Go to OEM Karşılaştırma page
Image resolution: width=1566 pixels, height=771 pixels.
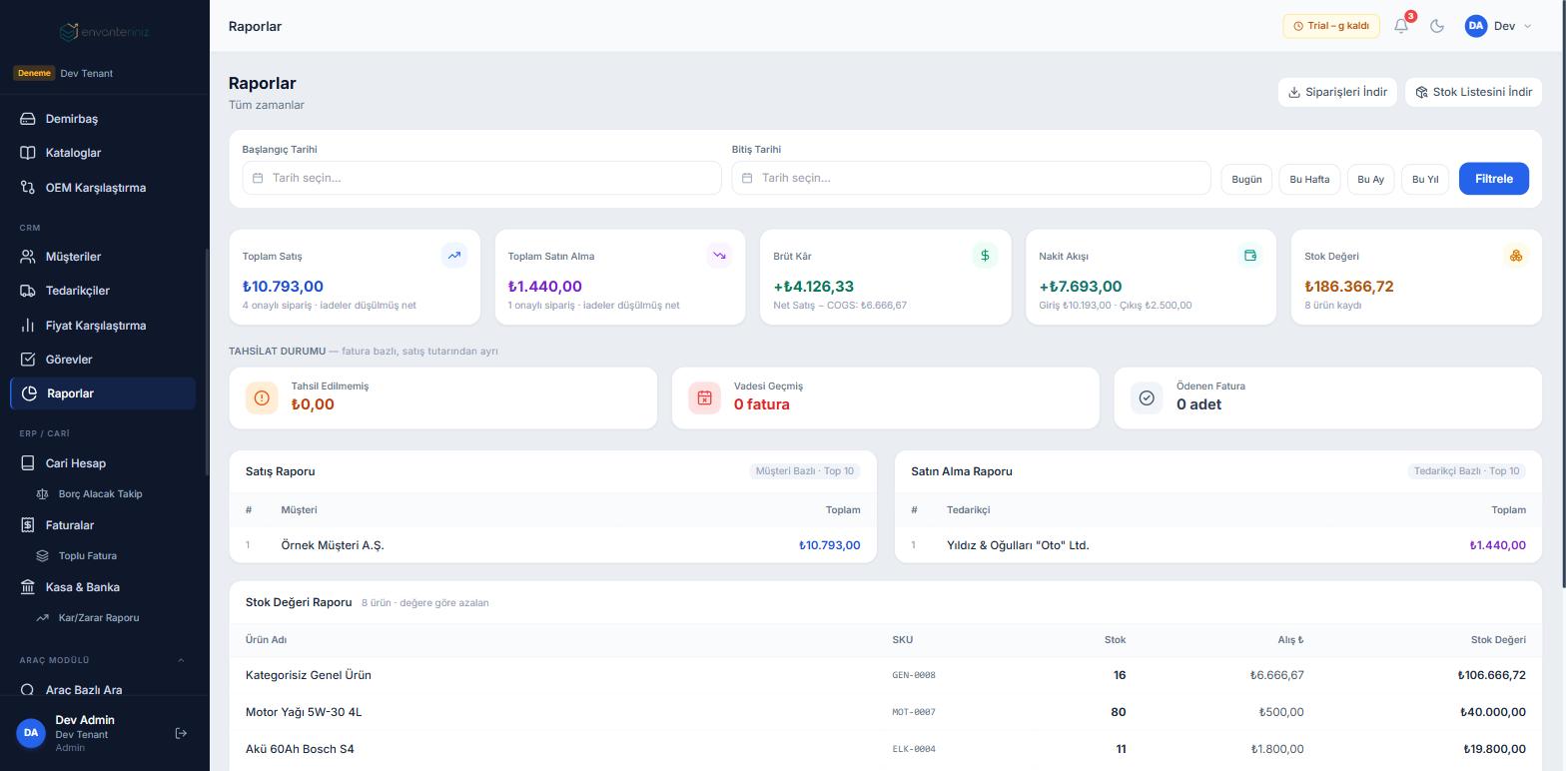103,188
